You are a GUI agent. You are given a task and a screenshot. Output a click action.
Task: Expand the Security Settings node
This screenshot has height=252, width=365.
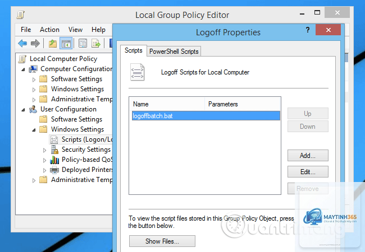[44, 151]
